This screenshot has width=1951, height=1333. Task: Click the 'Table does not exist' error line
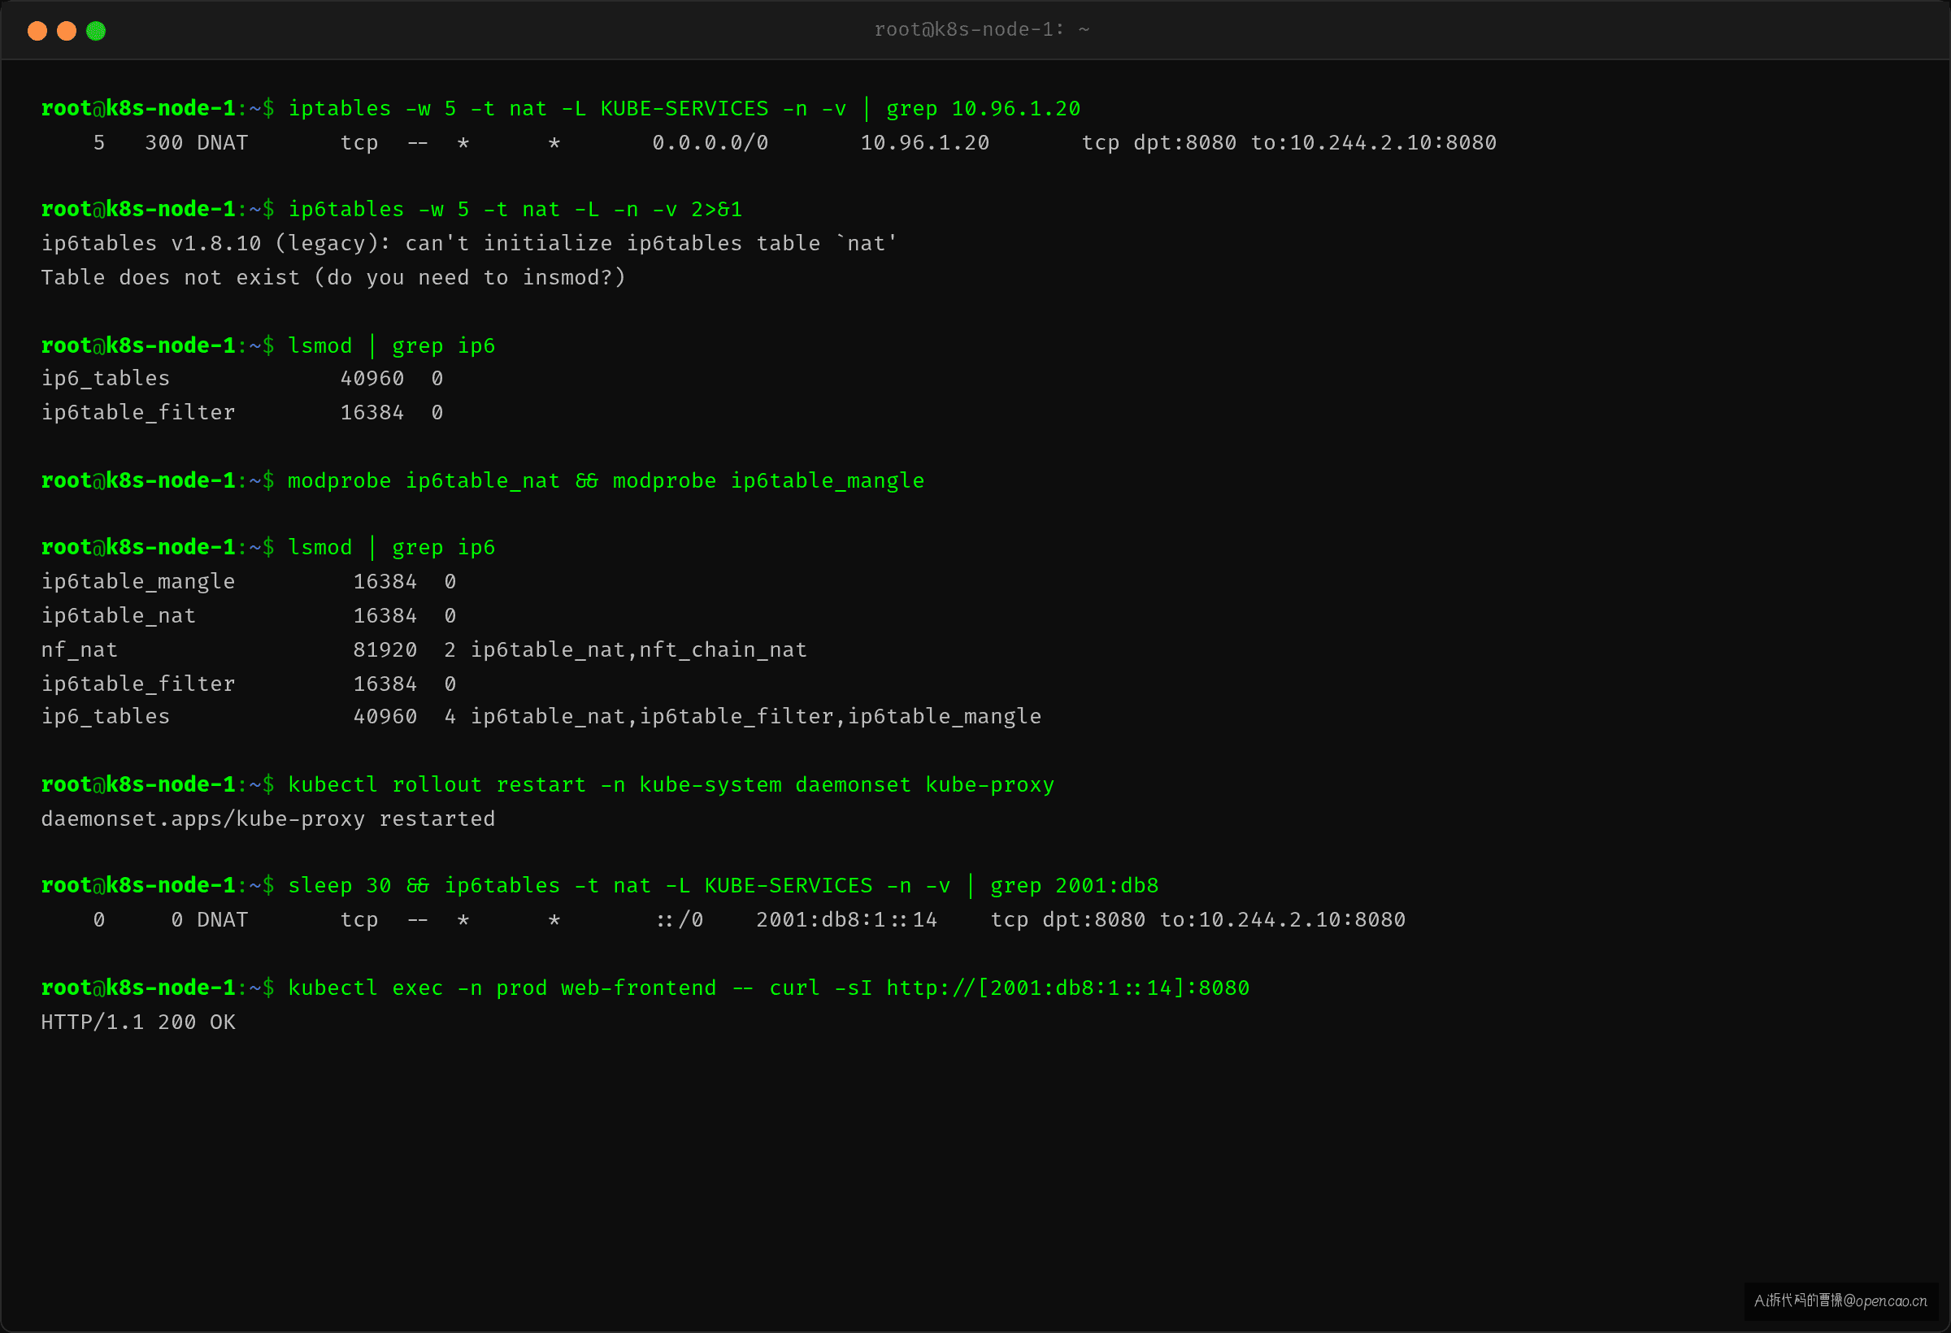333,277
